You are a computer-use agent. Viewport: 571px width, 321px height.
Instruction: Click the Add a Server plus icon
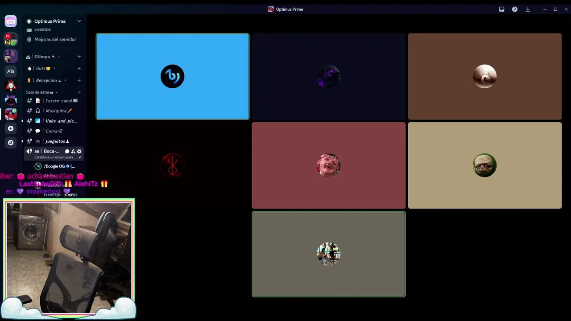(11, 128)
